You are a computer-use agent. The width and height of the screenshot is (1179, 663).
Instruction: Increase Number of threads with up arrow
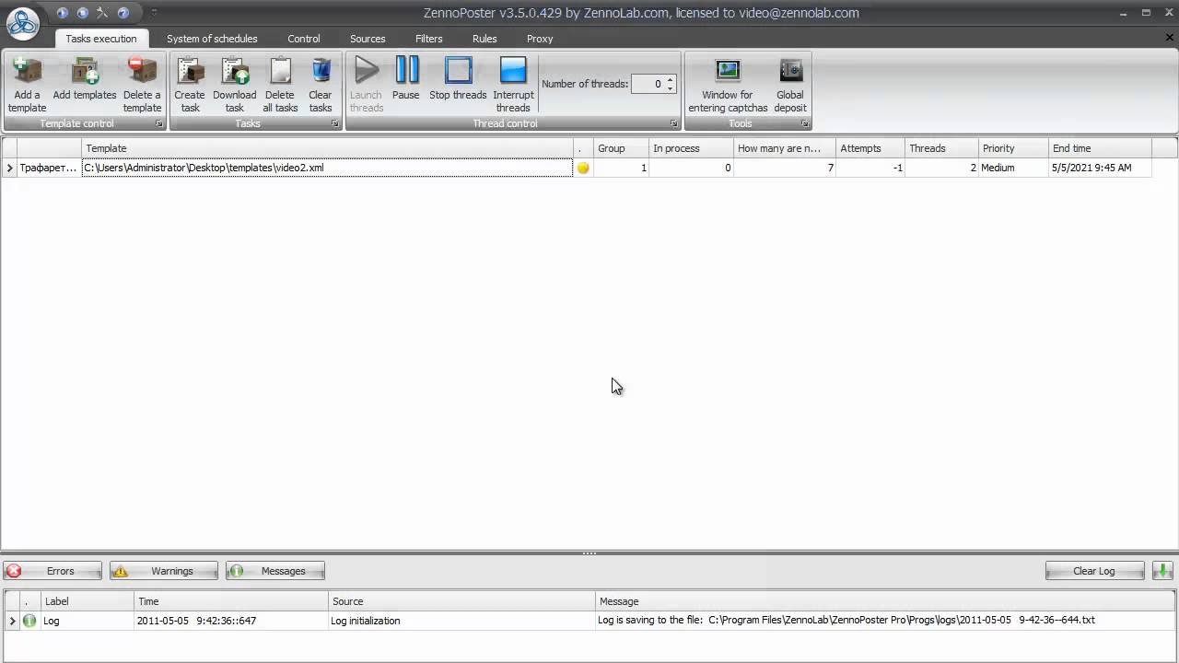point(671,79)
